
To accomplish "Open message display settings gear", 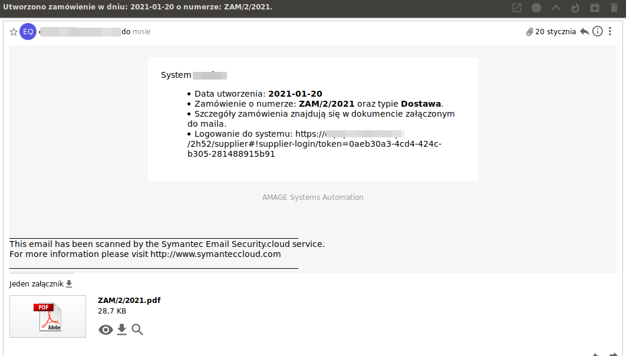I will pyautogui.click(x=536, y=8).
